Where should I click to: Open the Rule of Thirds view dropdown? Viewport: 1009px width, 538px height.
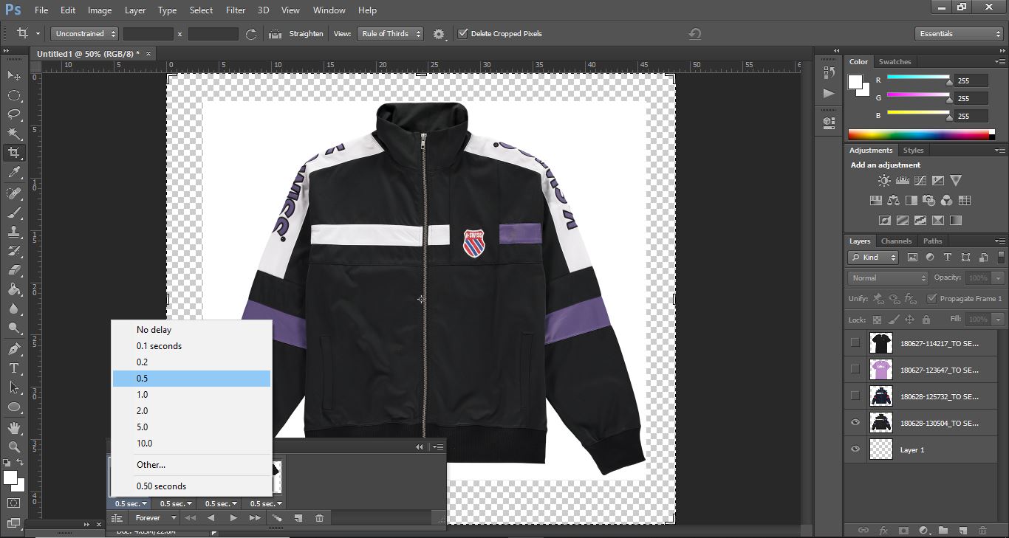(x=391, y=34)
